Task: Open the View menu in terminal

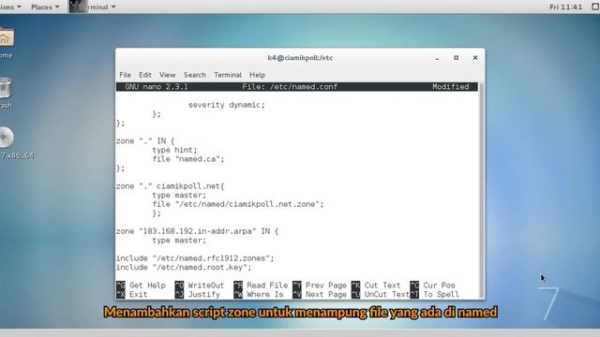Action: 167,75
